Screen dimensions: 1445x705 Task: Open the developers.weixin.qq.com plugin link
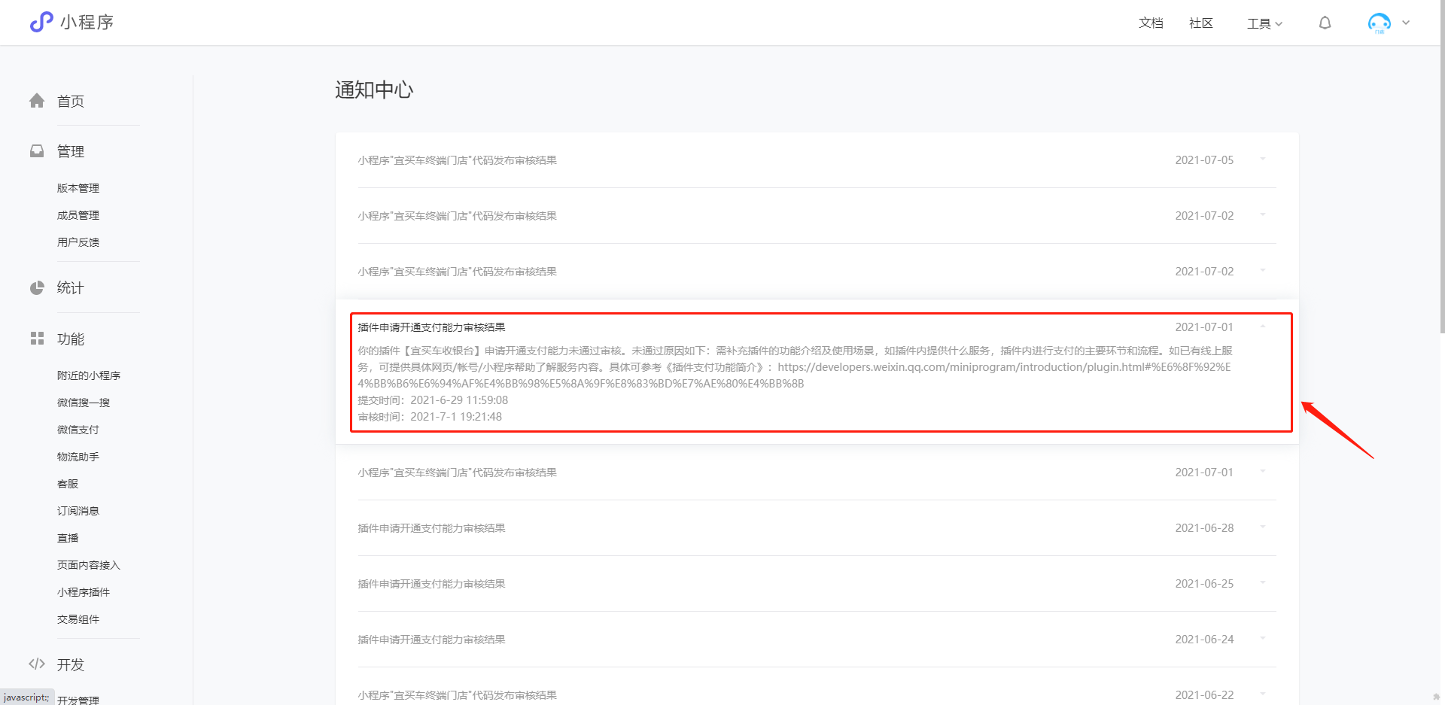(794, 375)
